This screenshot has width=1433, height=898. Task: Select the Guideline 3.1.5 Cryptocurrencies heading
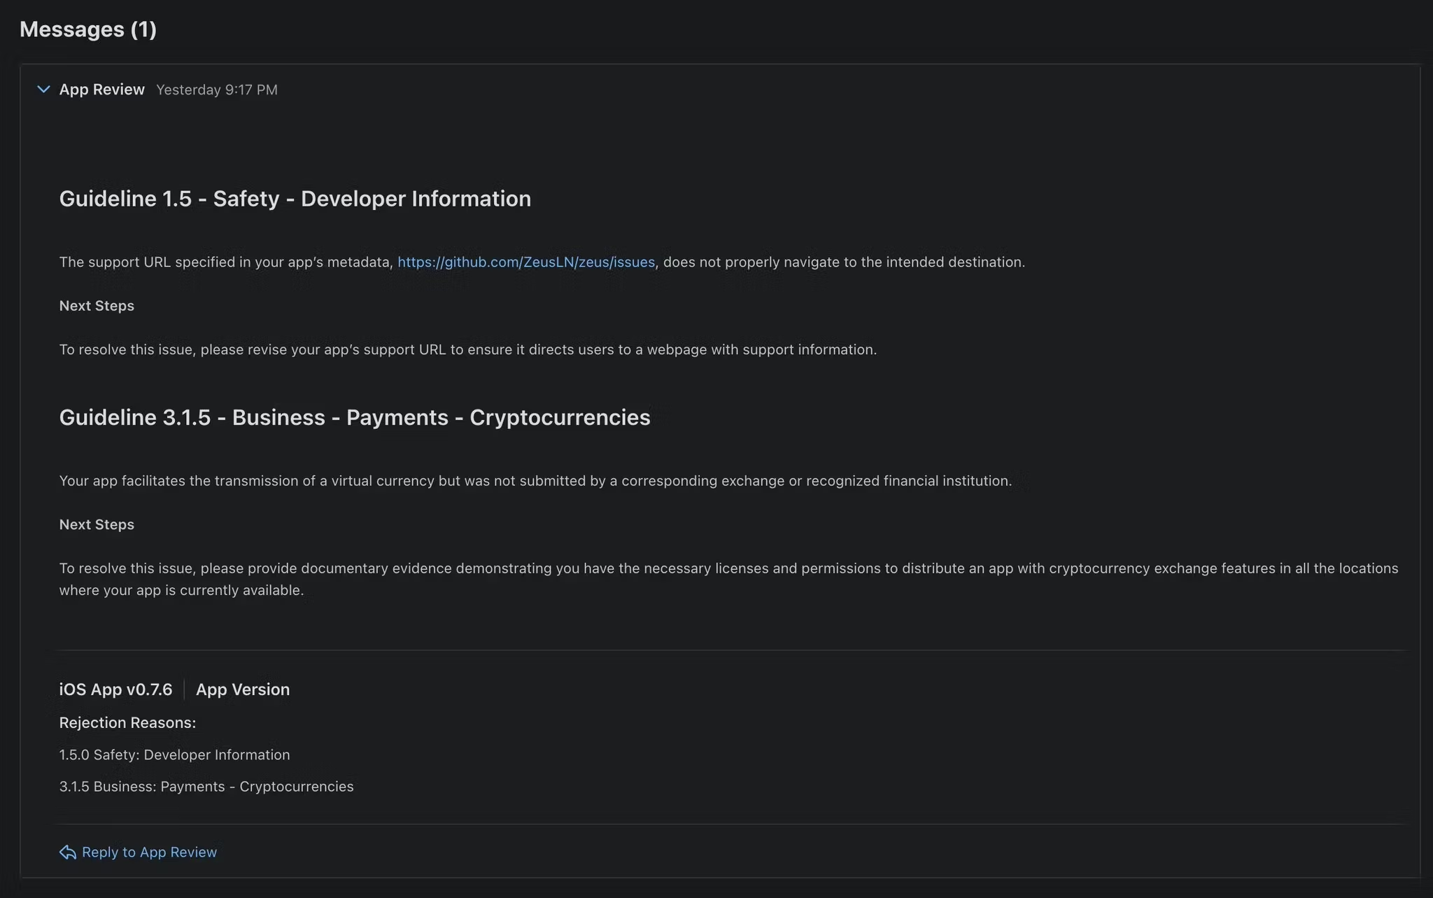(354, 417)
